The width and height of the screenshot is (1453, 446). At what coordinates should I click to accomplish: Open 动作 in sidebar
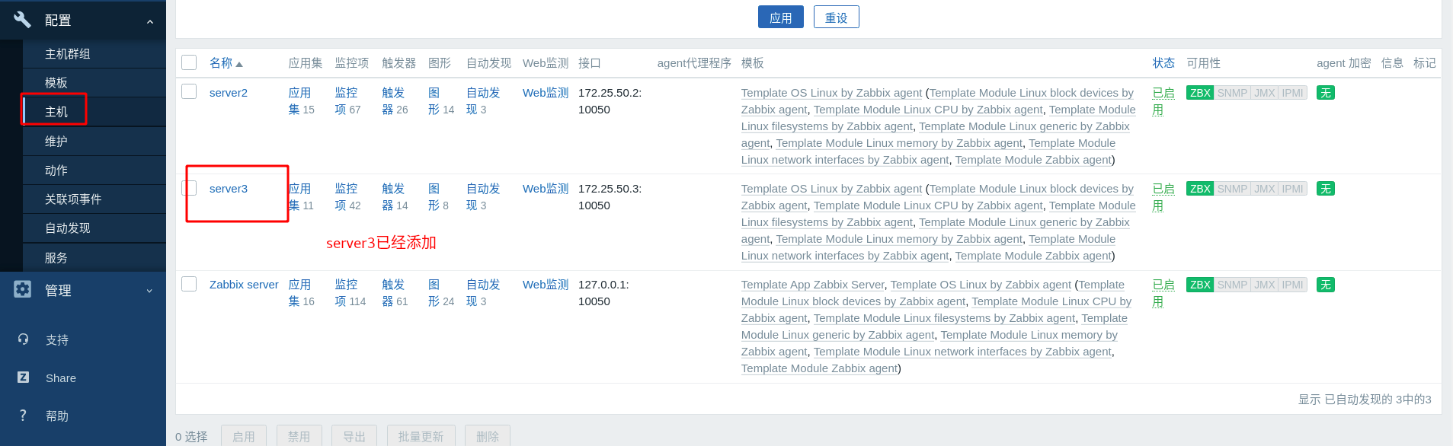coord(94,170)
